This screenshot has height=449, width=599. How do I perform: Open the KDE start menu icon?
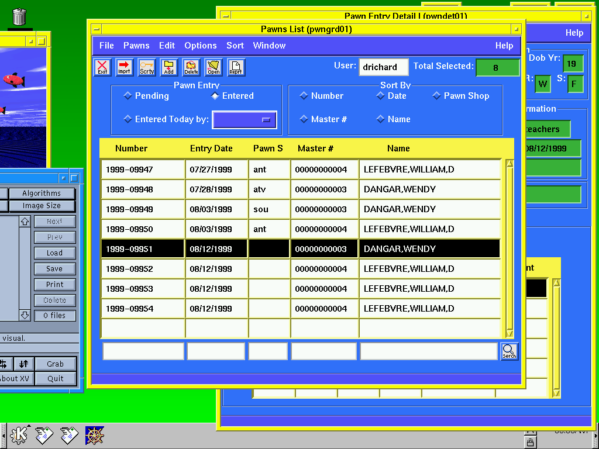pos(19,434)
